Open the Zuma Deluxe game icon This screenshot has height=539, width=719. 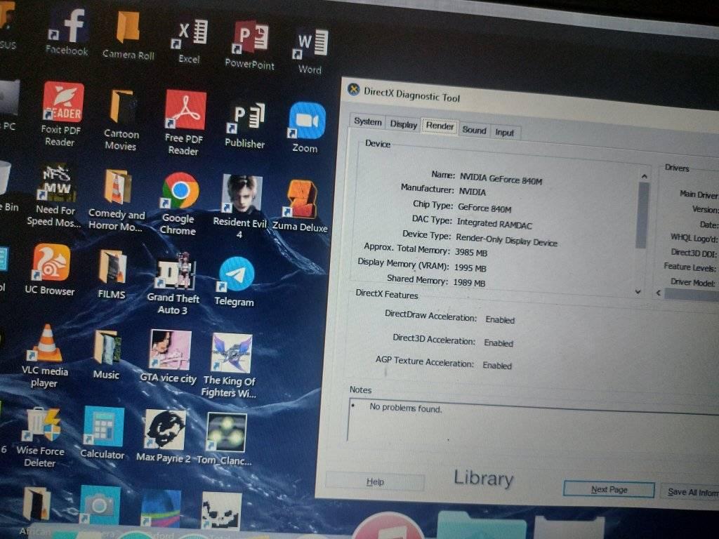click(301, 206)
